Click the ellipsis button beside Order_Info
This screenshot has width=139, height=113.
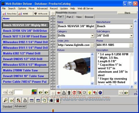pyautogui.click(x=92, y=45)
